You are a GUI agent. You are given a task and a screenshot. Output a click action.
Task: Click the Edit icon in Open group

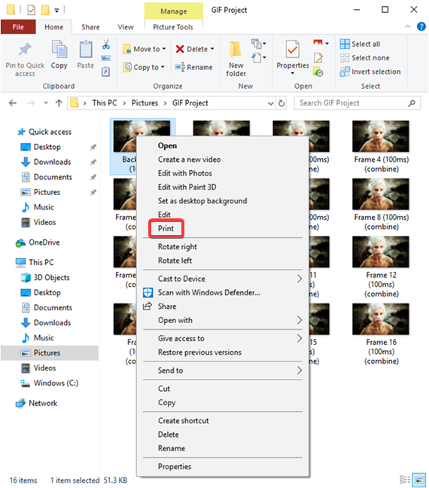point(318,58)
